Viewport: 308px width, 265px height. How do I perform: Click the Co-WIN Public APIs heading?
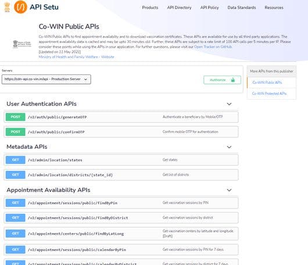click(x=69, y=27)
